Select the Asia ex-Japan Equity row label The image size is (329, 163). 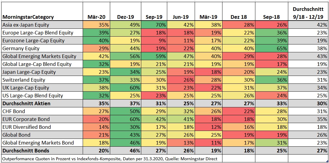coord(26,25)
